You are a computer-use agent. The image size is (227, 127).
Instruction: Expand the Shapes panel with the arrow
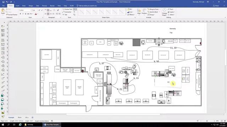pos(4,22)
